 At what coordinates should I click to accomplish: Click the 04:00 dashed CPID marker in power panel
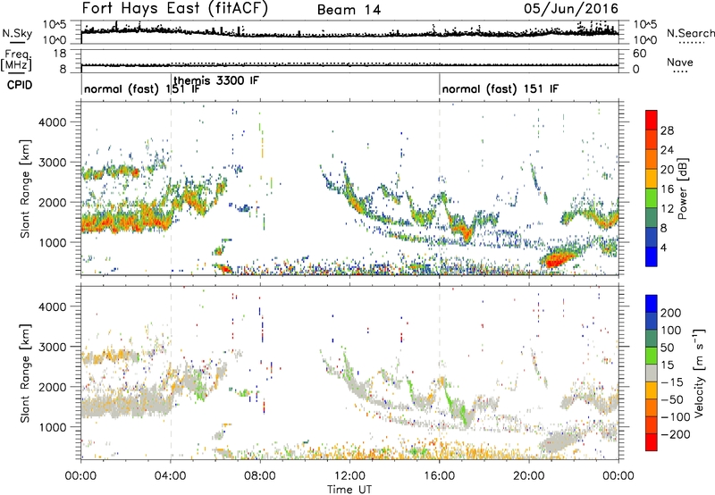click(x=171, y=189)
